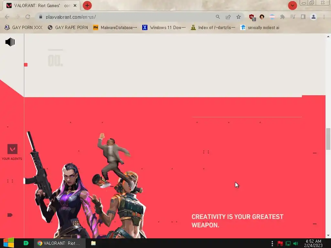Click the page vertical scrollbar thumb
331x248 pixels.
[x=328, y=139]
